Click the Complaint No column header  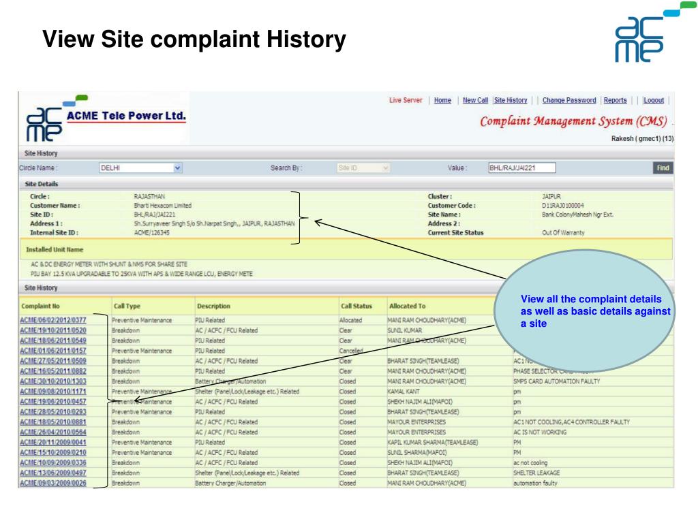tap(40, 306)
